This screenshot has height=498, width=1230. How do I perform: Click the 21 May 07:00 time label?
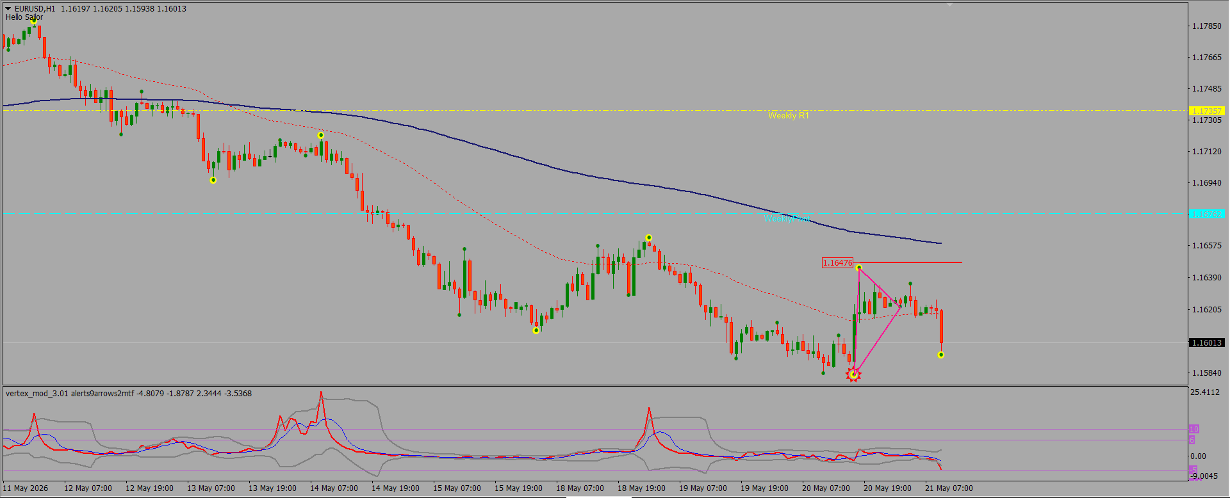[949, 488]
